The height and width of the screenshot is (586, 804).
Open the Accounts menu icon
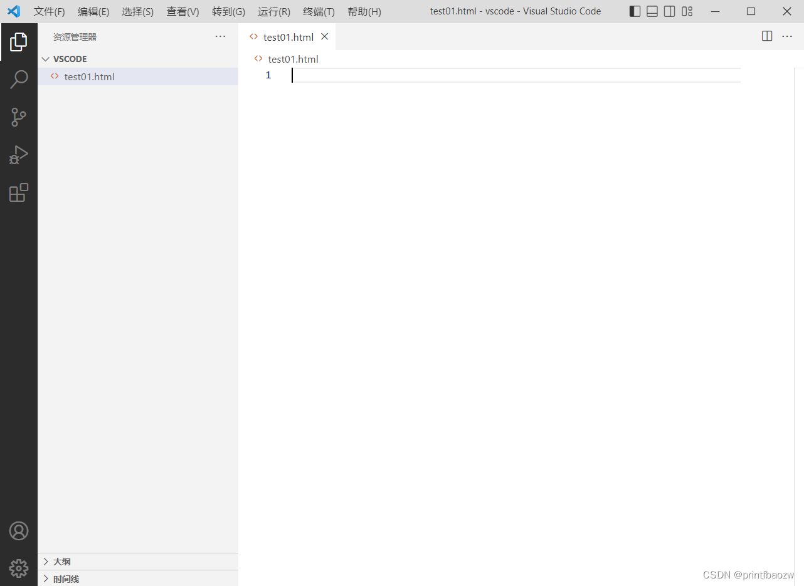click(x=19, y=531)
